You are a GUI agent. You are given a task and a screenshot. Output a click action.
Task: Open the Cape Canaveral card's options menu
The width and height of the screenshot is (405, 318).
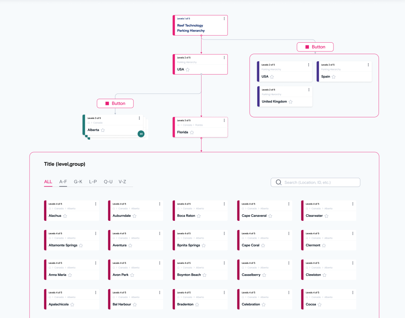point(289,204)
